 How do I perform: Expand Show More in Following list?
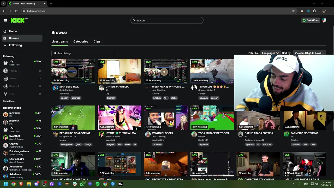tap(9, 101)
